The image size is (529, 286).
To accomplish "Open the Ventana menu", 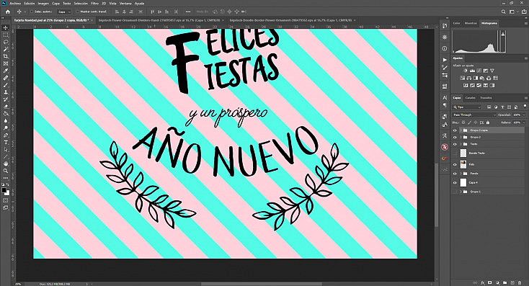I will tap(126, 4).
